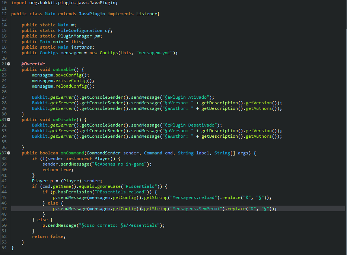Click line number 47 in the gutter

point(4,209)
